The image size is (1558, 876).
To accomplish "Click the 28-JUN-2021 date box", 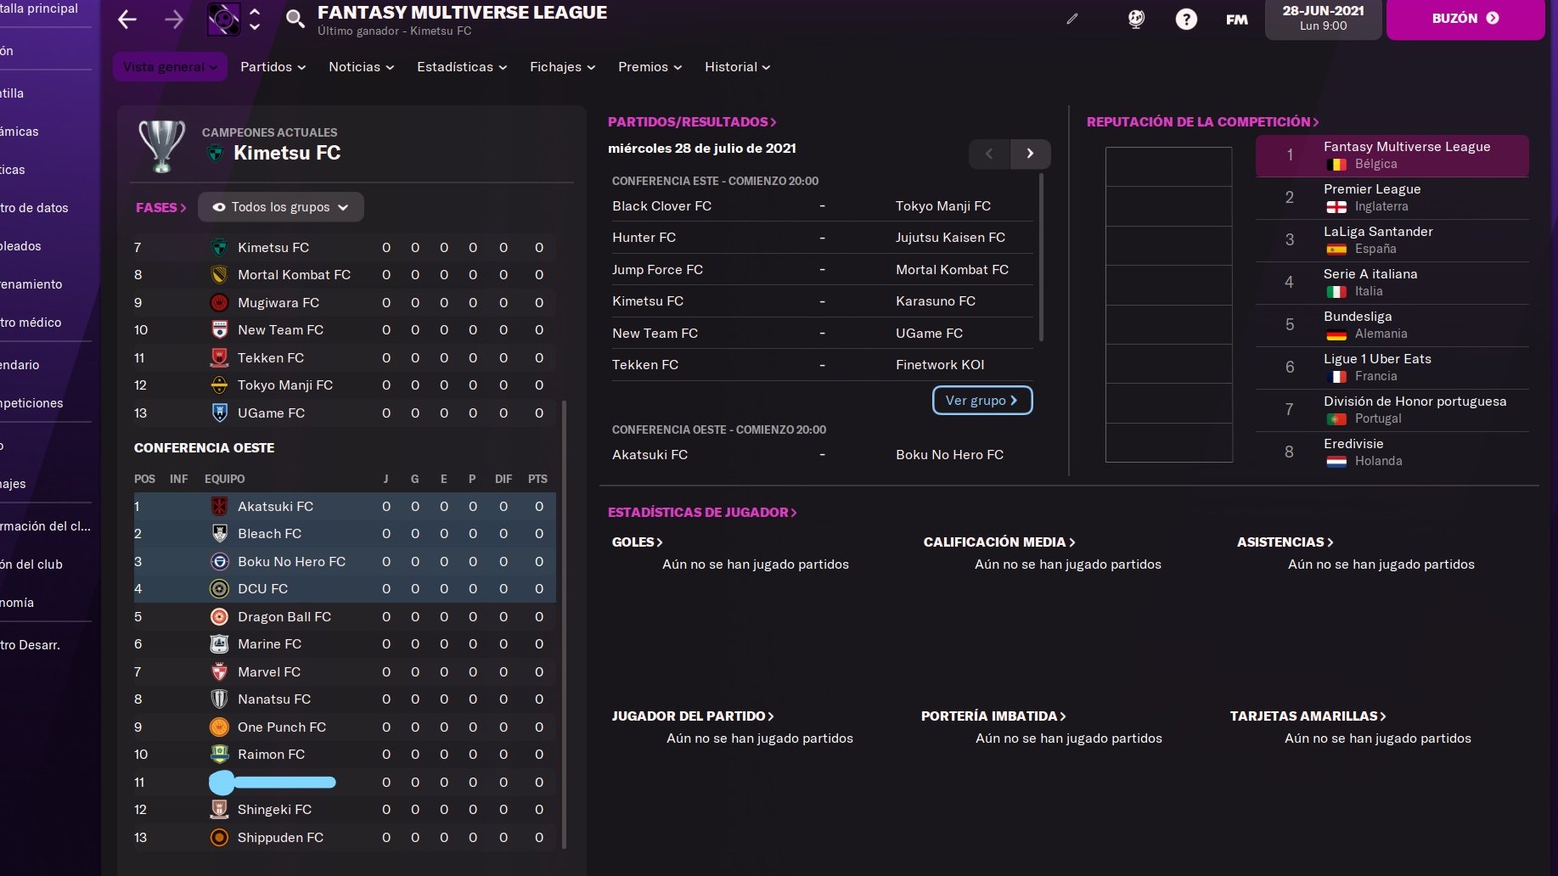I will coord(1323,19).
